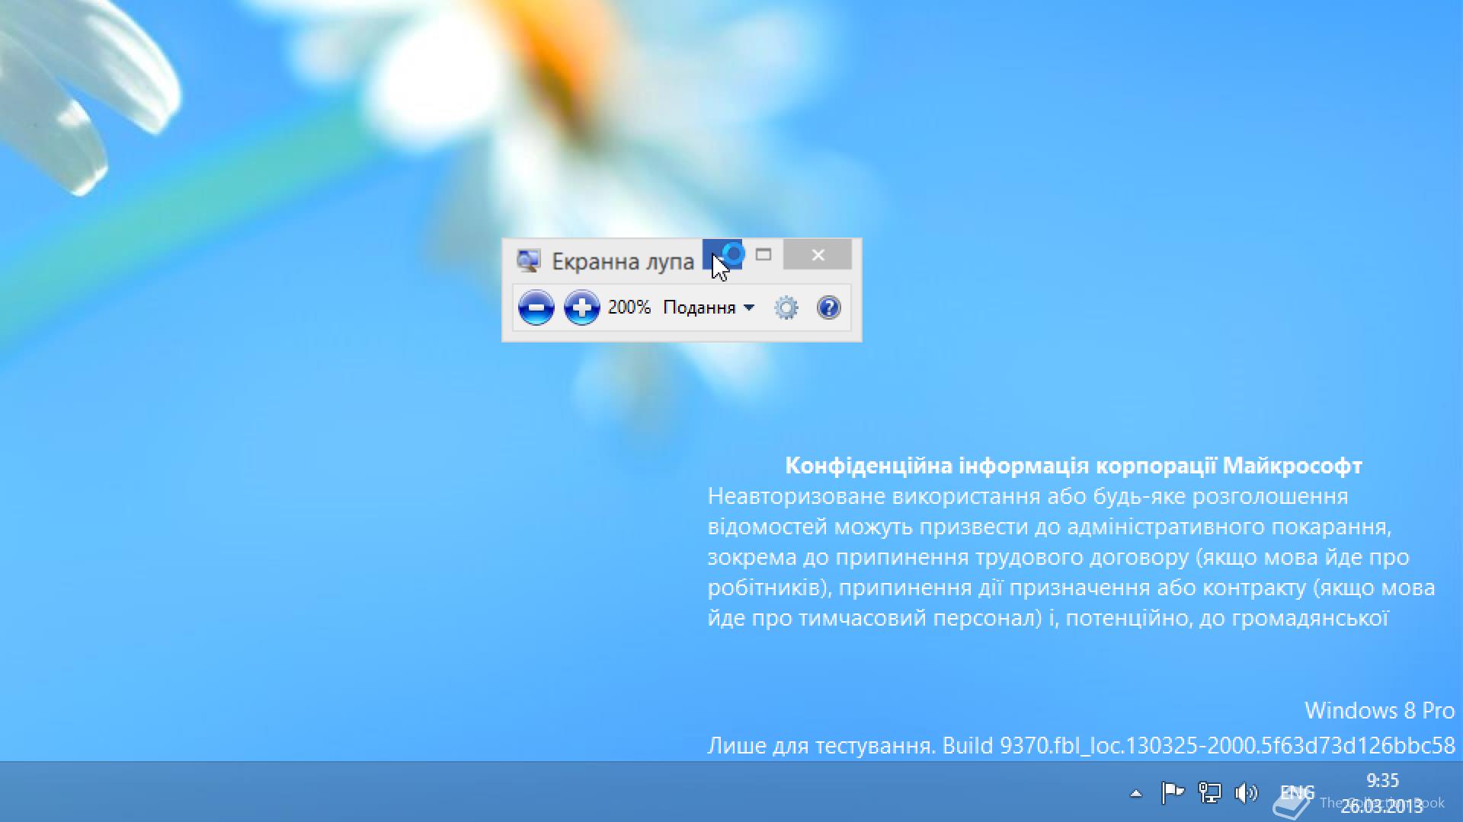Viewport: 1463px width, 822px height.
Task: Open network status tray icon
Action: (1209, 793)
